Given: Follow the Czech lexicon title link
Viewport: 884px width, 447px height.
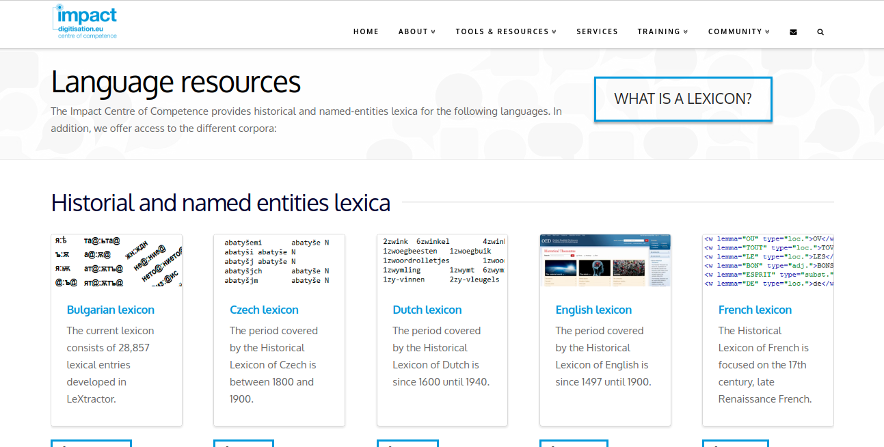Looking at the screenshot, I should point(264,310).
